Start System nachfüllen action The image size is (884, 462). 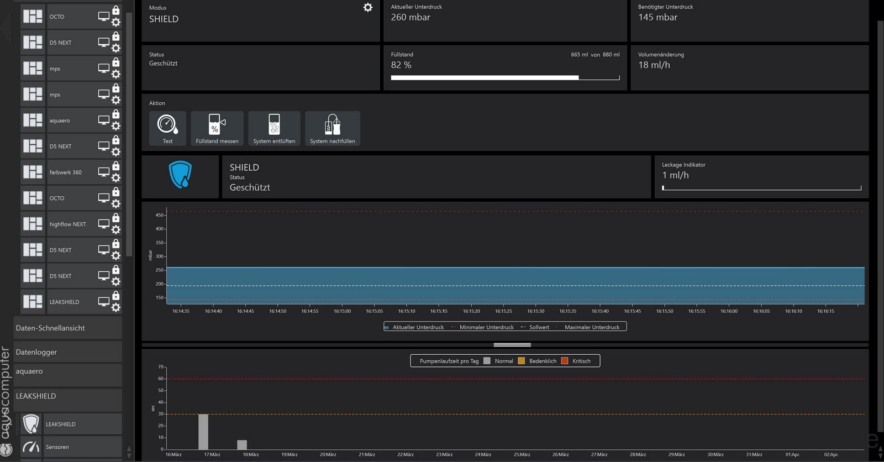click(333, 128)
